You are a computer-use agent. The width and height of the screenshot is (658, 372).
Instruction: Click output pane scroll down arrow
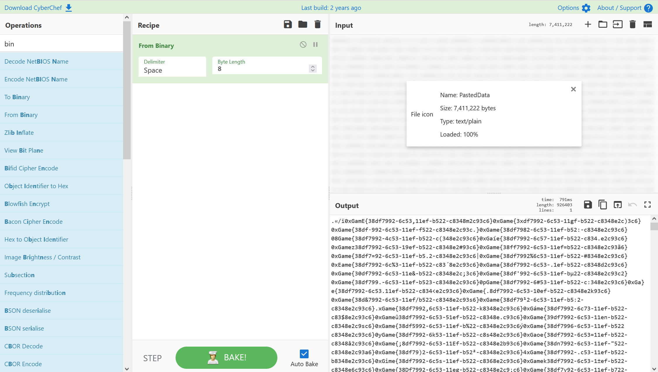[x=654, y=369]
